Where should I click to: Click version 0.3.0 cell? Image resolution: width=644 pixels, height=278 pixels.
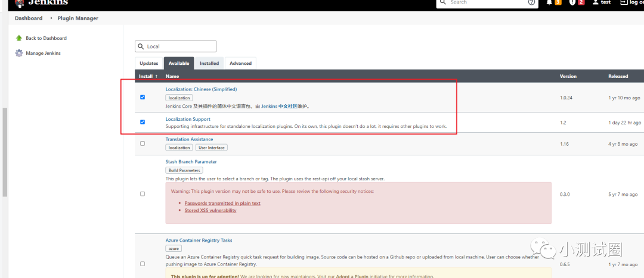point(565,194)
